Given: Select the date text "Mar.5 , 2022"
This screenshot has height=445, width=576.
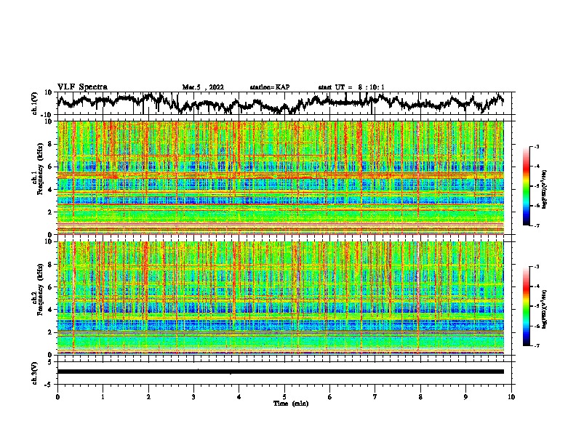Looking at the screenshot, I should pos(203,87).
